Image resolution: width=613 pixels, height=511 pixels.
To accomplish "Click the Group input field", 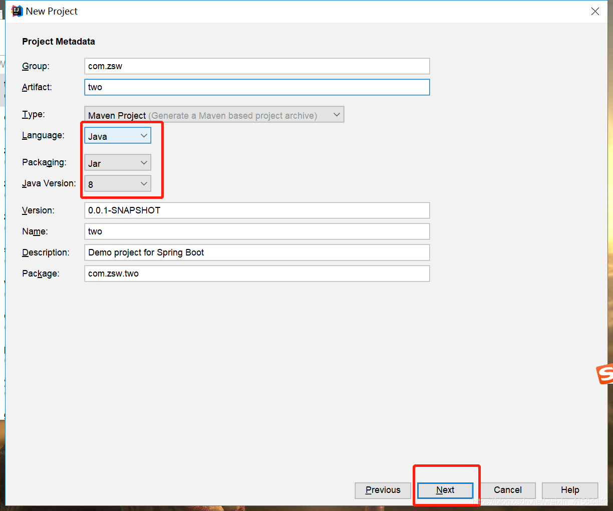I will [257, 66].
